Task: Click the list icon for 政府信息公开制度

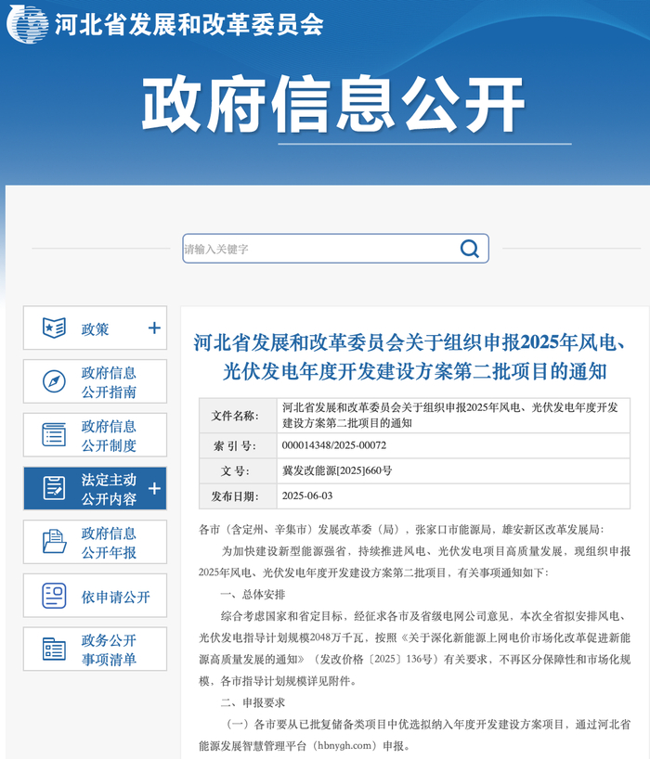Action: 54,434
